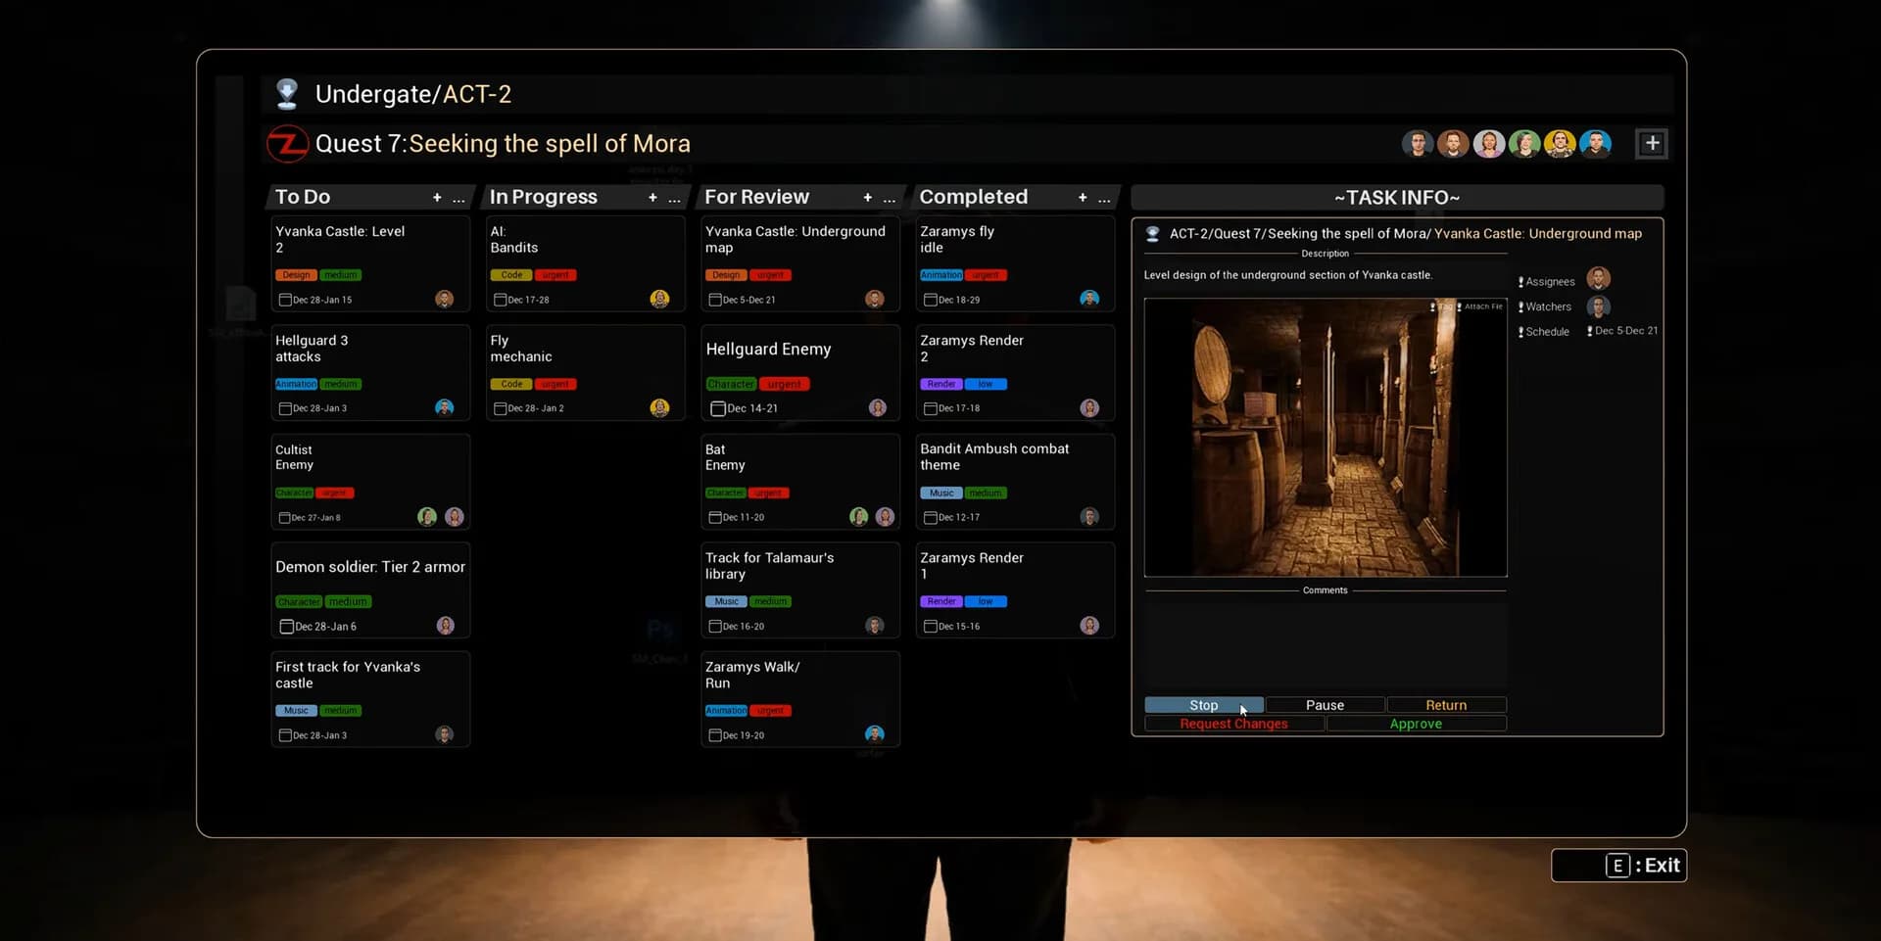Open the Cultist Enemy card

tap(370, 482)
